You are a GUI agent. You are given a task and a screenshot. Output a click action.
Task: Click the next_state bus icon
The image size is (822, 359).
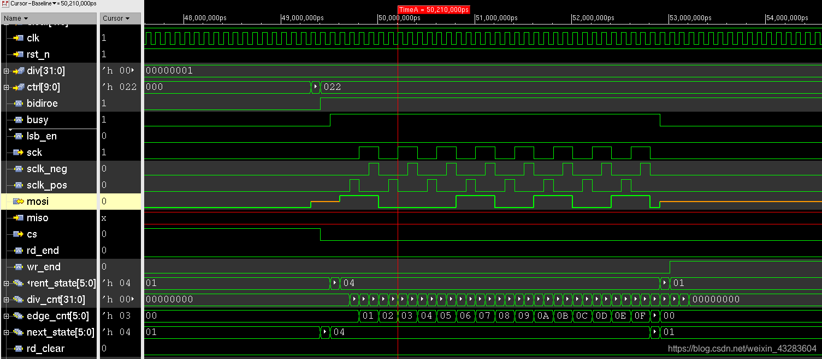pyautogui.click(x=19, y=332)
